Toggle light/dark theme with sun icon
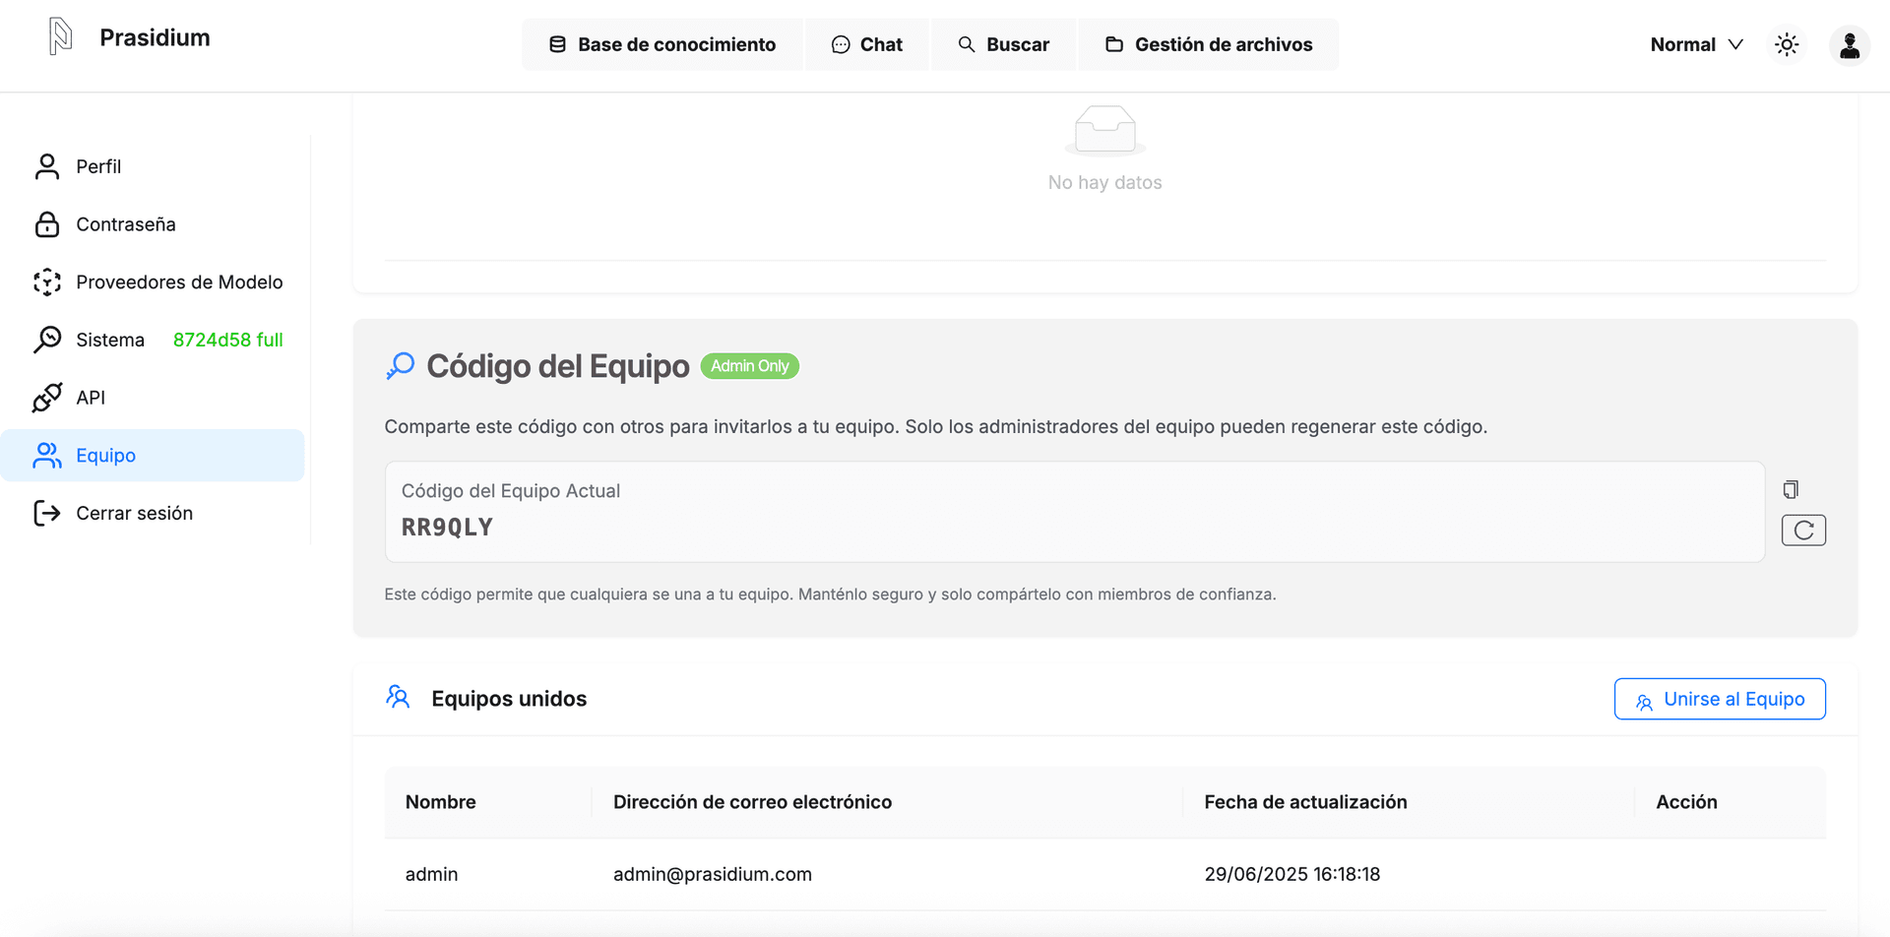 pos(1787,44)
